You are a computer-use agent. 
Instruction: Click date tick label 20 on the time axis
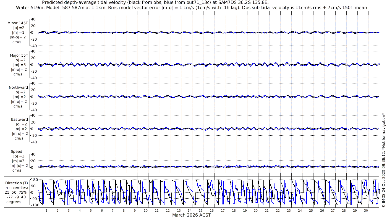point(256,211)
